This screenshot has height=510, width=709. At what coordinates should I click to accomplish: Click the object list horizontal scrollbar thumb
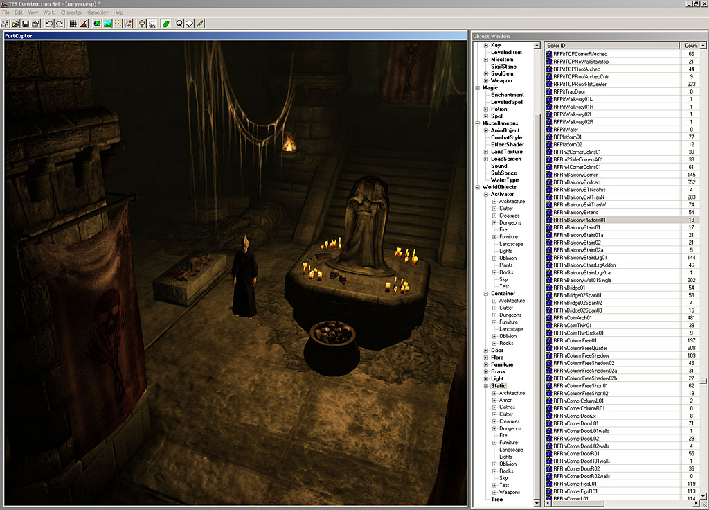(578, 503)
